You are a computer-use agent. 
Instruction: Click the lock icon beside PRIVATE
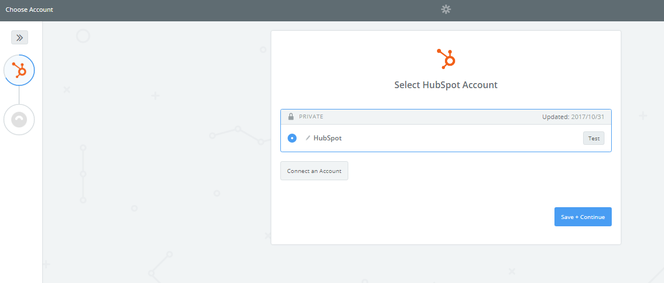(x=291, y=116)
